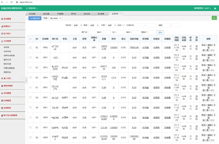Tick the select-all checkbox in table header
Viewport: 219px width, 144px height.
click(x=31, y=39)
